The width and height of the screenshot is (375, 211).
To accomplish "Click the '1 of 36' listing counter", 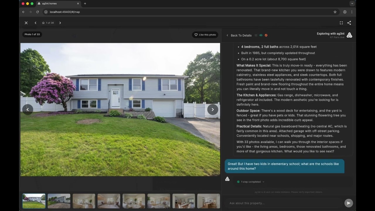I will click(48, 23).
